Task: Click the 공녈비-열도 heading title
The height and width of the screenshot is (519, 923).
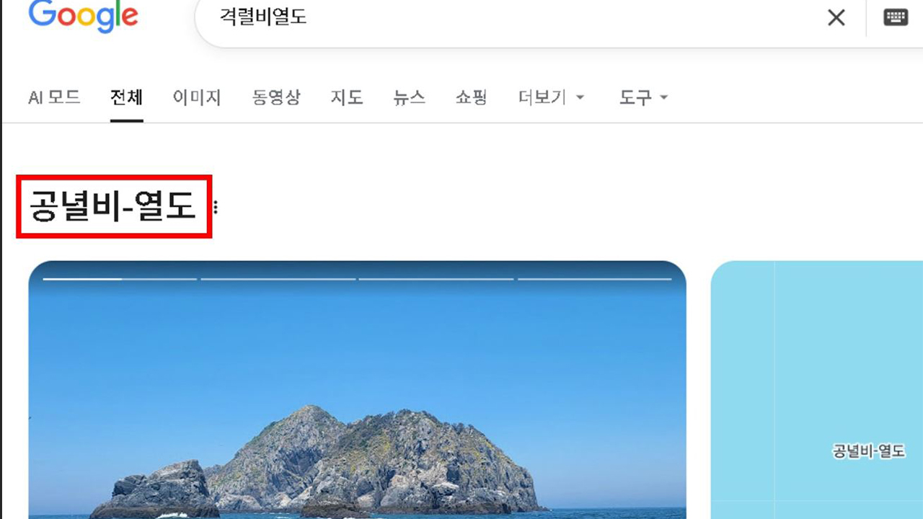Action: (x=113, y=207)
